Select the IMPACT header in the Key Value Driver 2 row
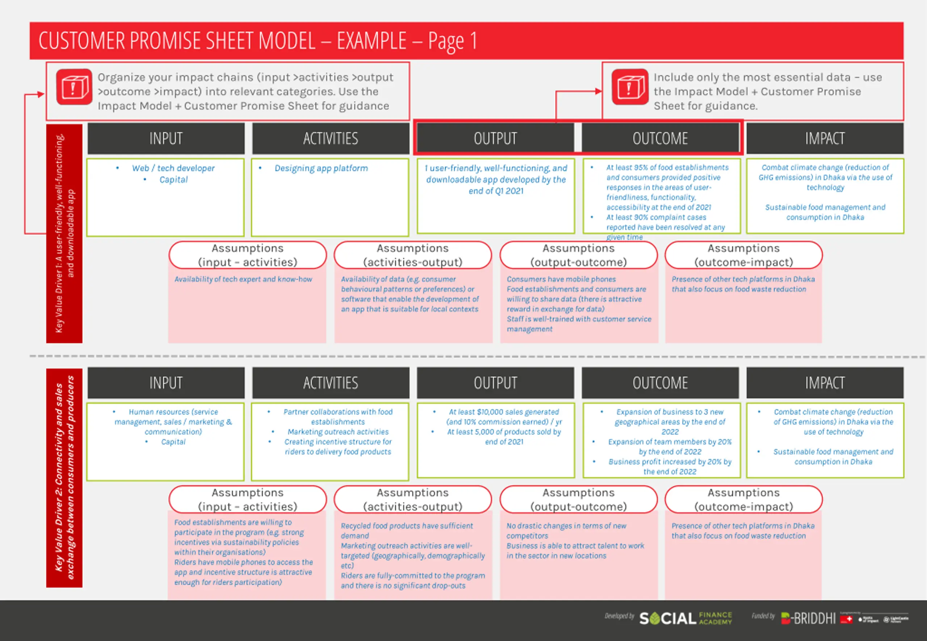Image resolution: width=927 pixels, height=641 pixels. point(825,383)
